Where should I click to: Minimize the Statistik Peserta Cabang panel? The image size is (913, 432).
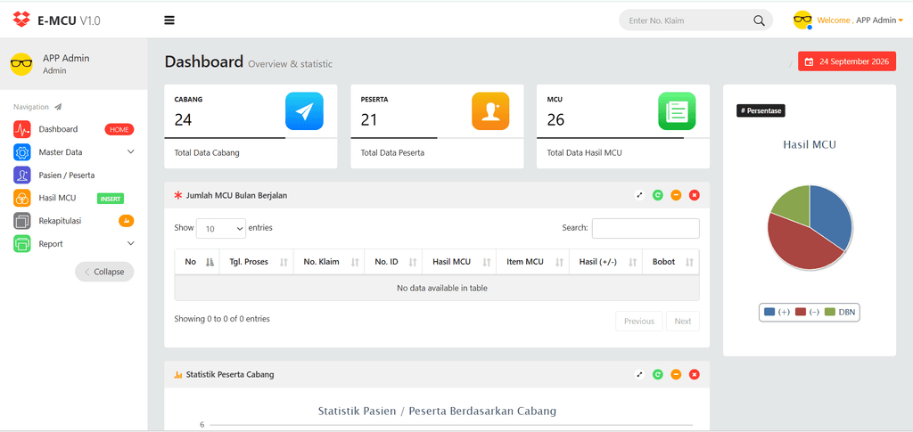(676, 374)
